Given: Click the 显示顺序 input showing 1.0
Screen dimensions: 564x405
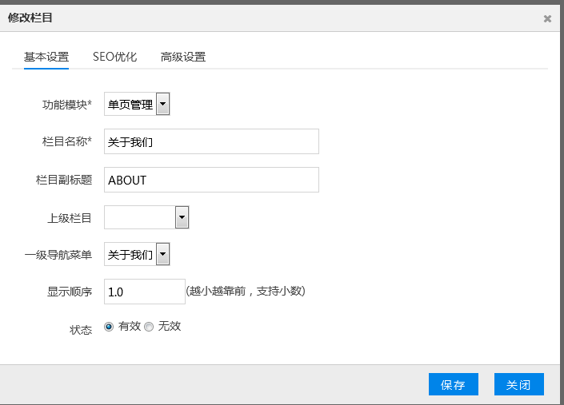Looking at the screenshot, I should click(145, 292).
